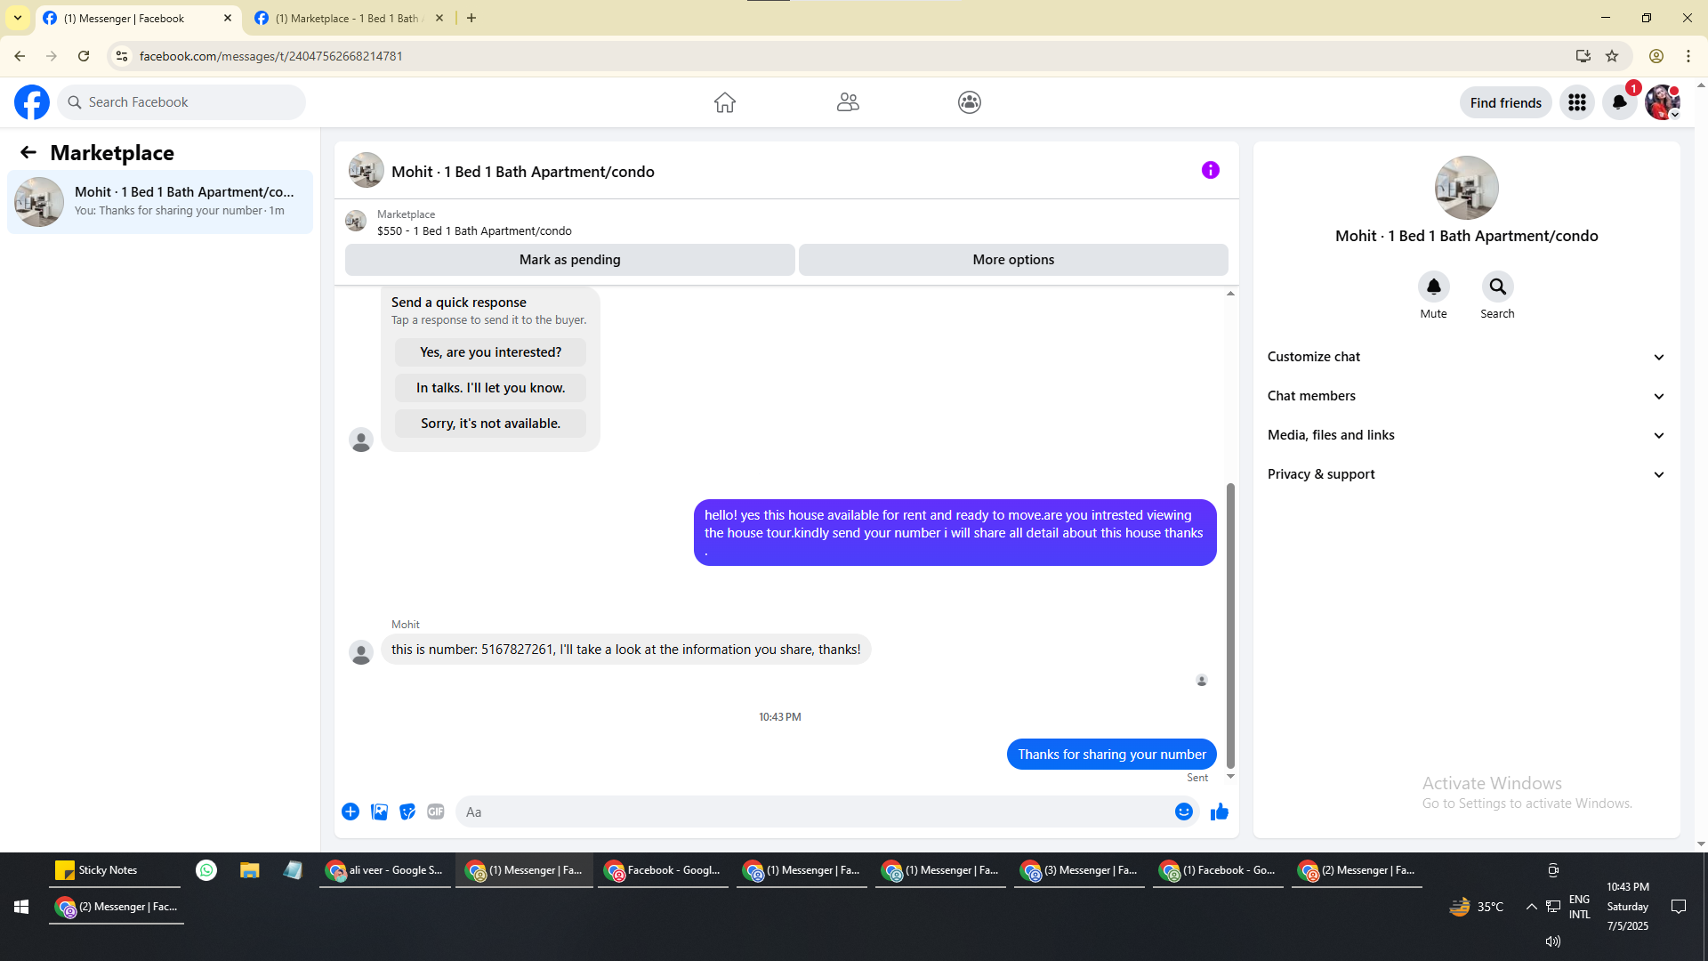The height and width of the screenshot is (961, 1708).
Task: Send a thumbs-up like
Action: point(1219,812)
